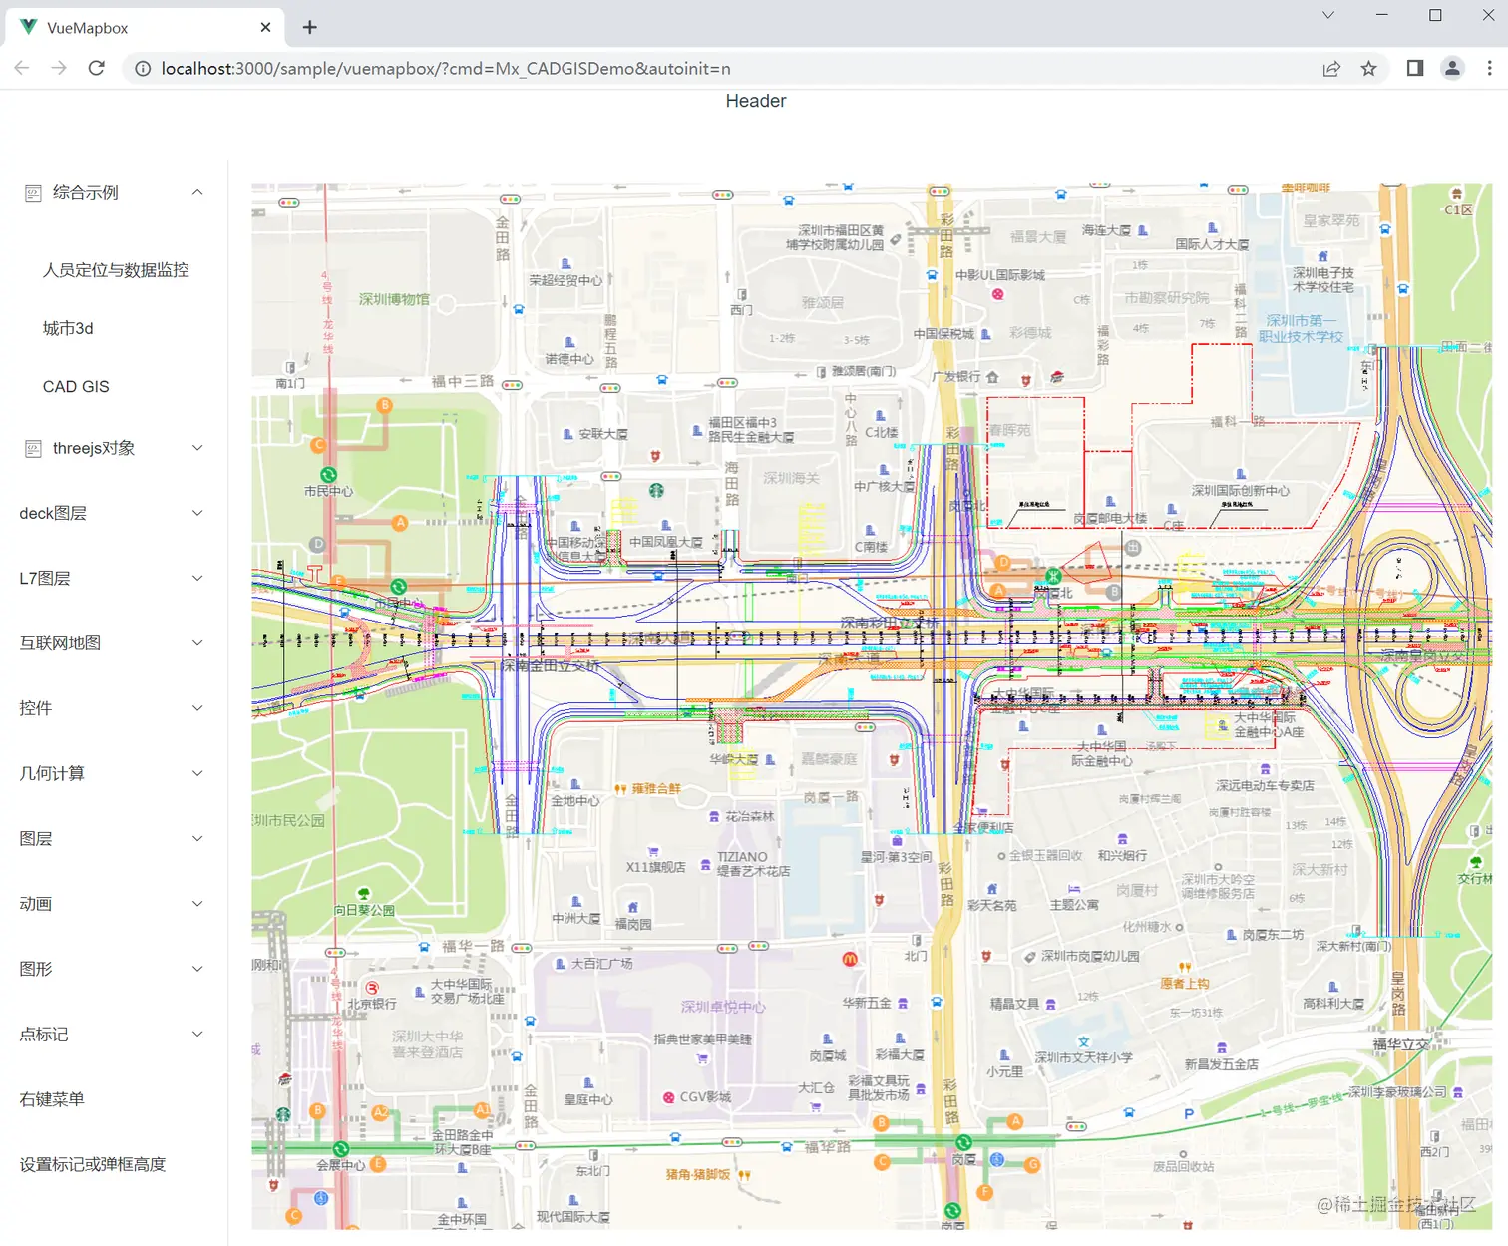Click the browser forward arrow
Image resolution: width=1508 pixels, height=1246 pixels.
59,68
